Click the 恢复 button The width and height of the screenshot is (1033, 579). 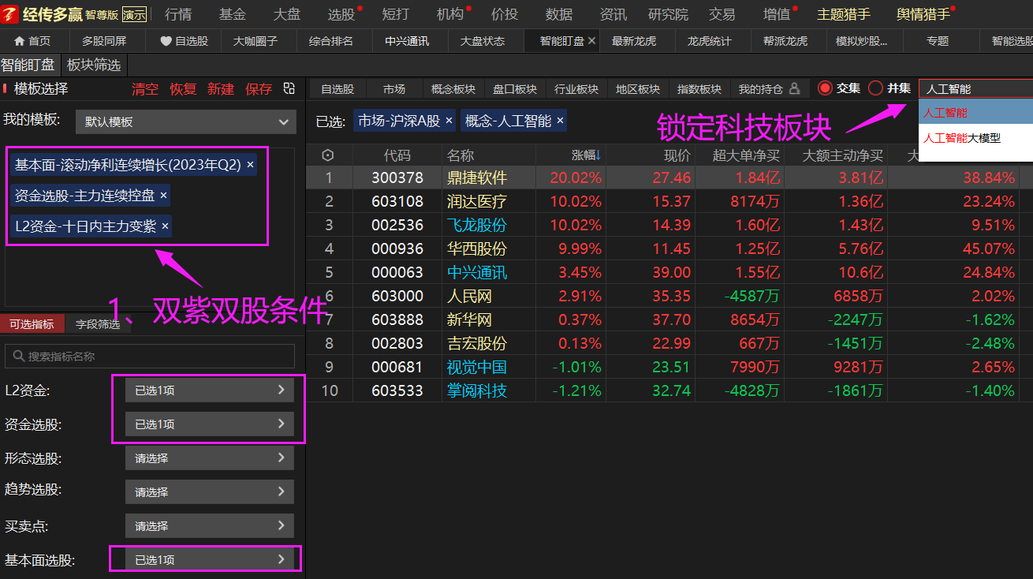pyautogui.click(x=183, y=89)
